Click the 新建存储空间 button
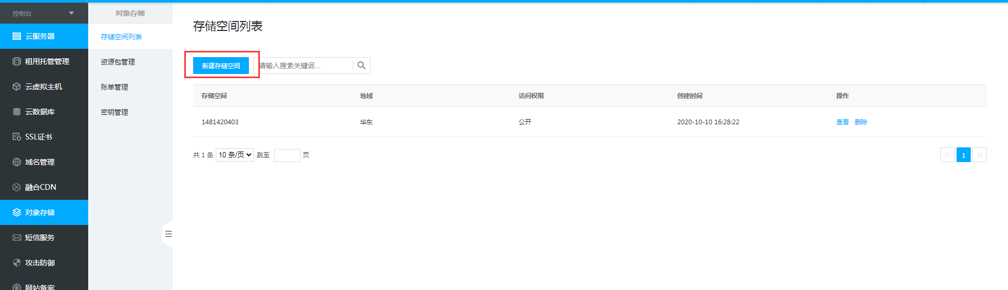Image resolution: width=1008 pixels, height=290 pixels. 221,66
